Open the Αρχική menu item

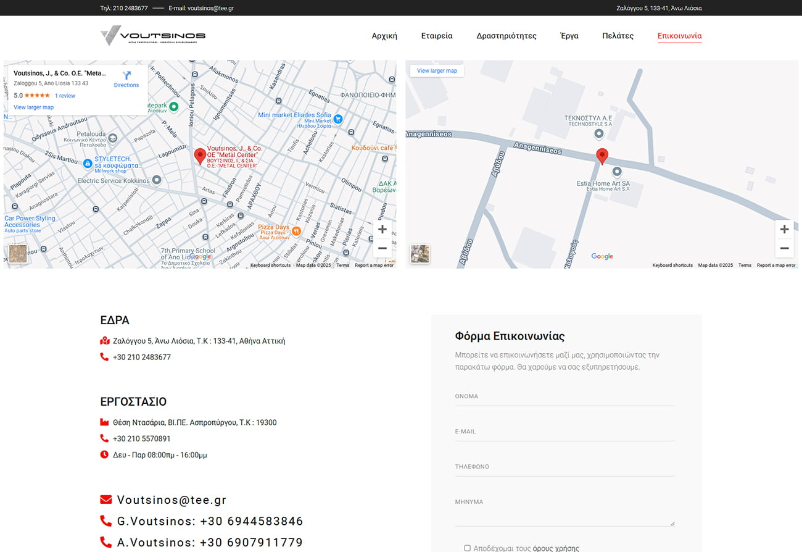tap(384, 36)
